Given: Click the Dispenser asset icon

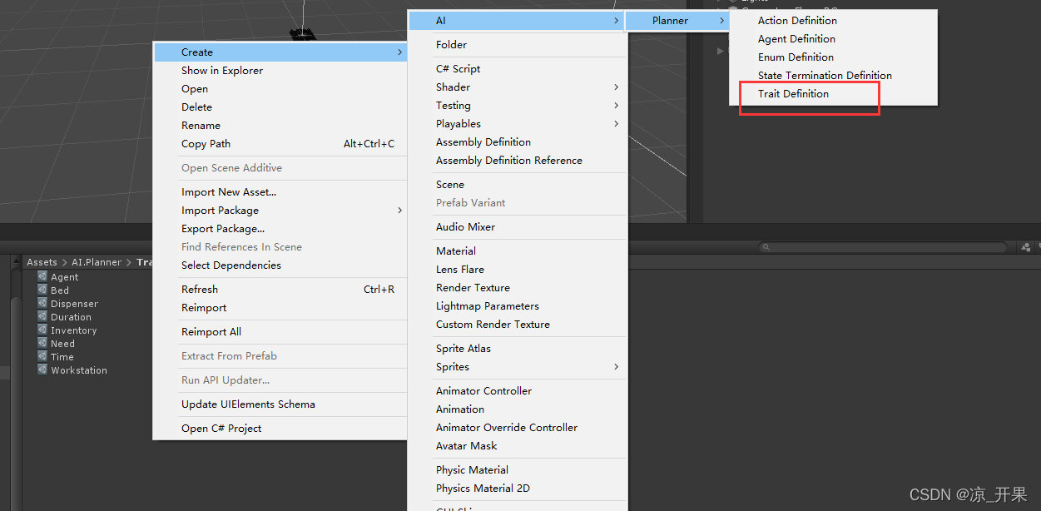Looking at the screenshot, I should pyautogui.click(x=42, y=304).
